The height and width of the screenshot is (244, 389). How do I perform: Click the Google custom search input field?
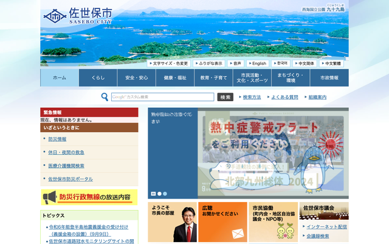[x=162, y=97]
